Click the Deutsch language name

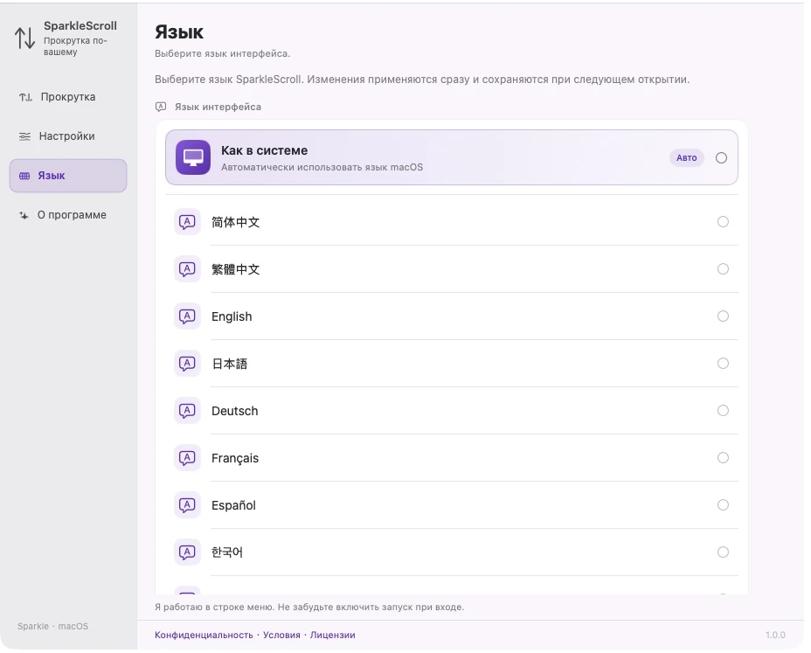click(235, 411)
